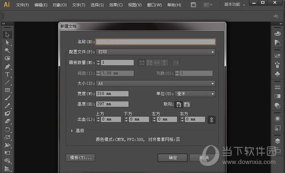Open the Transparency panel icon
Viewport: 285px width, 173px height.
pos(277,105)
